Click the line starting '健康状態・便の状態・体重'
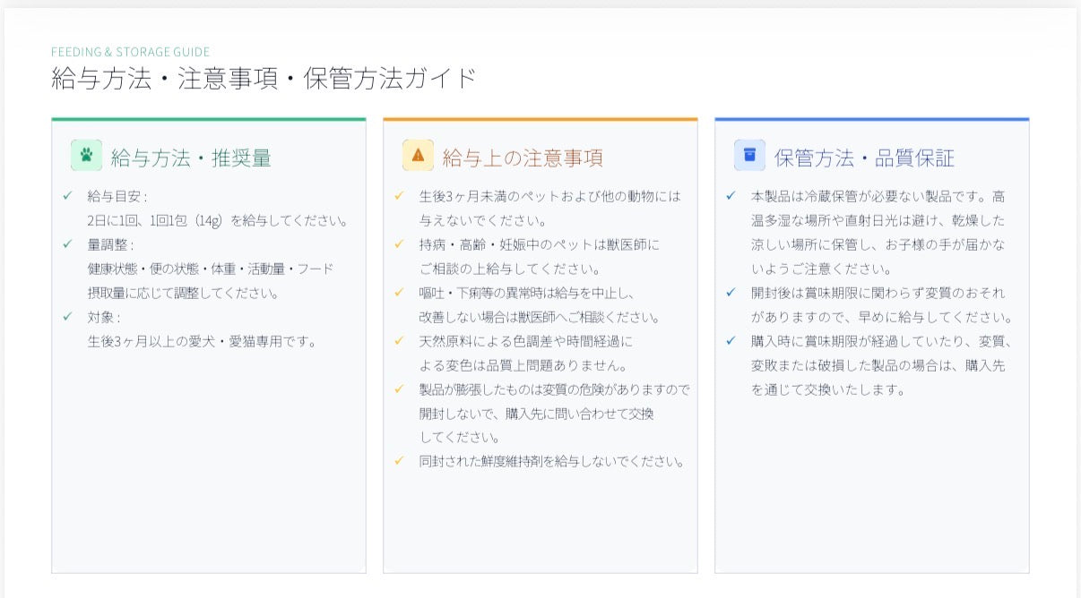 click(x=211, y=269)
